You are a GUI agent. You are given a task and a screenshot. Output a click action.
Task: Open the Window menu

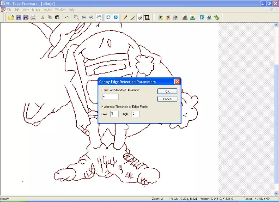(x=60, y=10)
